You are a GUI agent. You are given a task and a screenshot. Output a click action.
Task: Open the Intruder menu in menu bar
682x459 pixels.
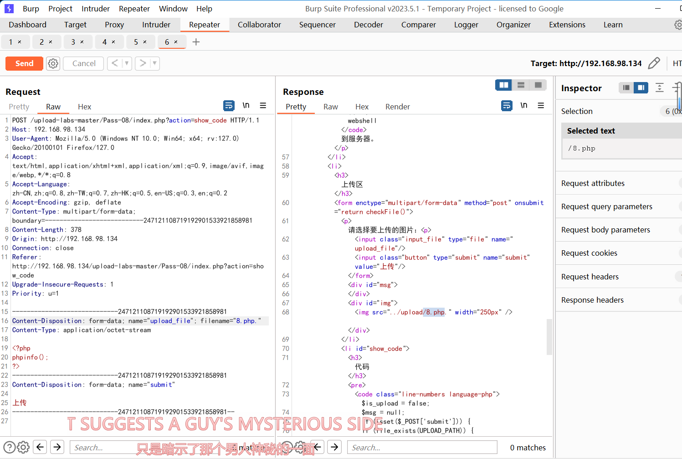pyautogui.click(x=96, y=9)
